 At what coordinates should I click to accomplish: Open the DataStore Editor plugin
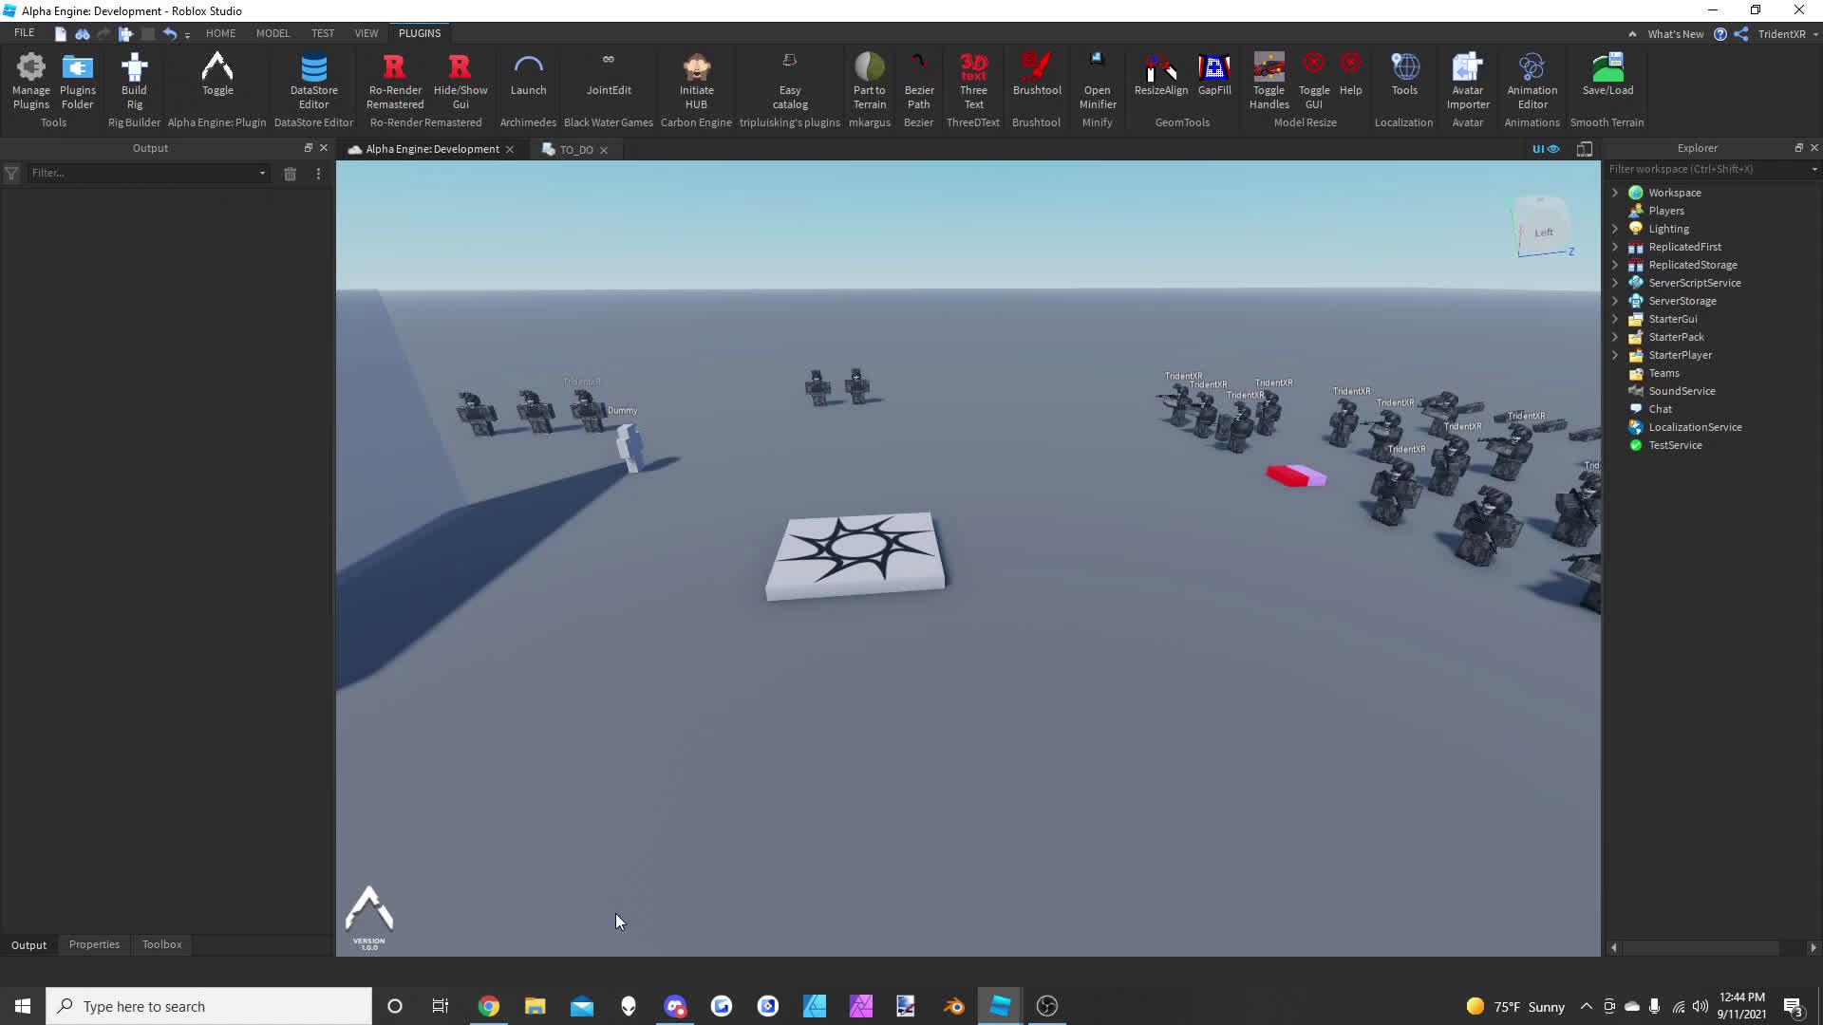point(313,81)
